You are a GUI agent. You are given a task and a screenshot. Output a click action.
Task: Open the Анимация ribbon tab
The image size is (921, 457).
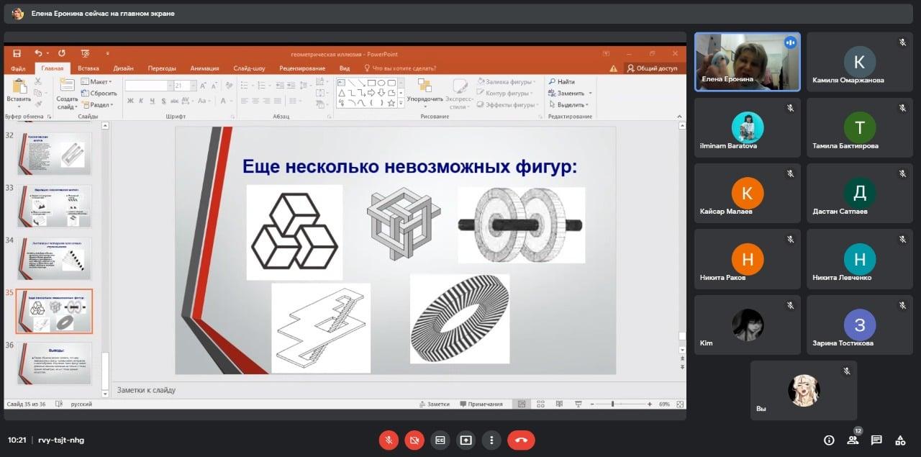tap(204, 68)
